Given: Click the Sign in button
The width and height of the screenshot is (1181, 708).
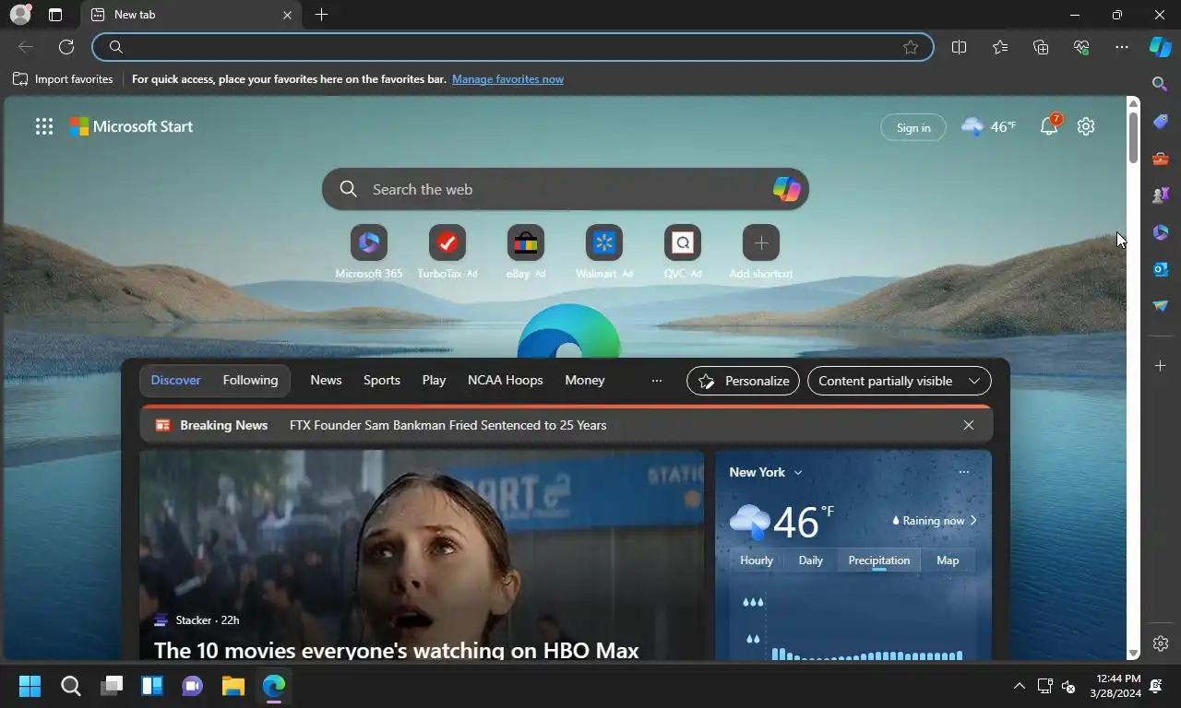Looking at the screenshot, I should coord(913,127).
